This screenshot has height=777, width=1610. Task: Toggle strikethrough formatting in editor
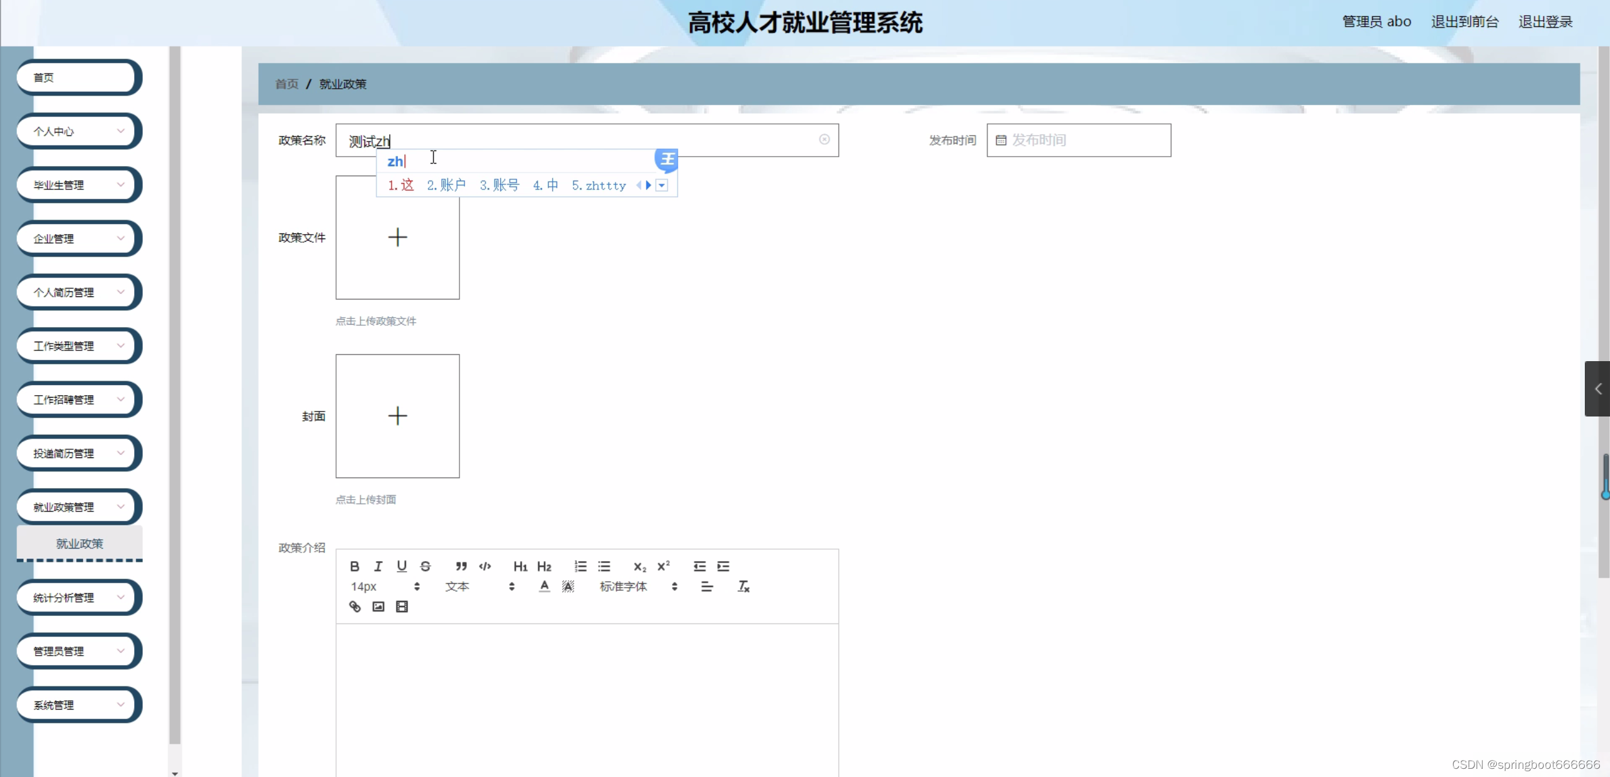coord(425,566)
